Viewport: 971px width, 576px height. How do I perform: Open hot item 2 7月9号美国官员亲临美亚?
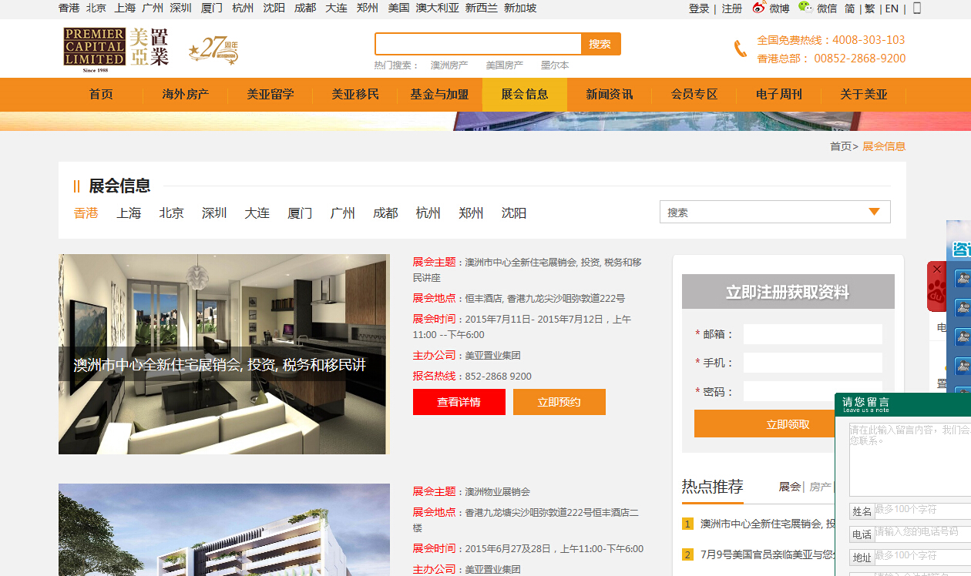point(768,554)
